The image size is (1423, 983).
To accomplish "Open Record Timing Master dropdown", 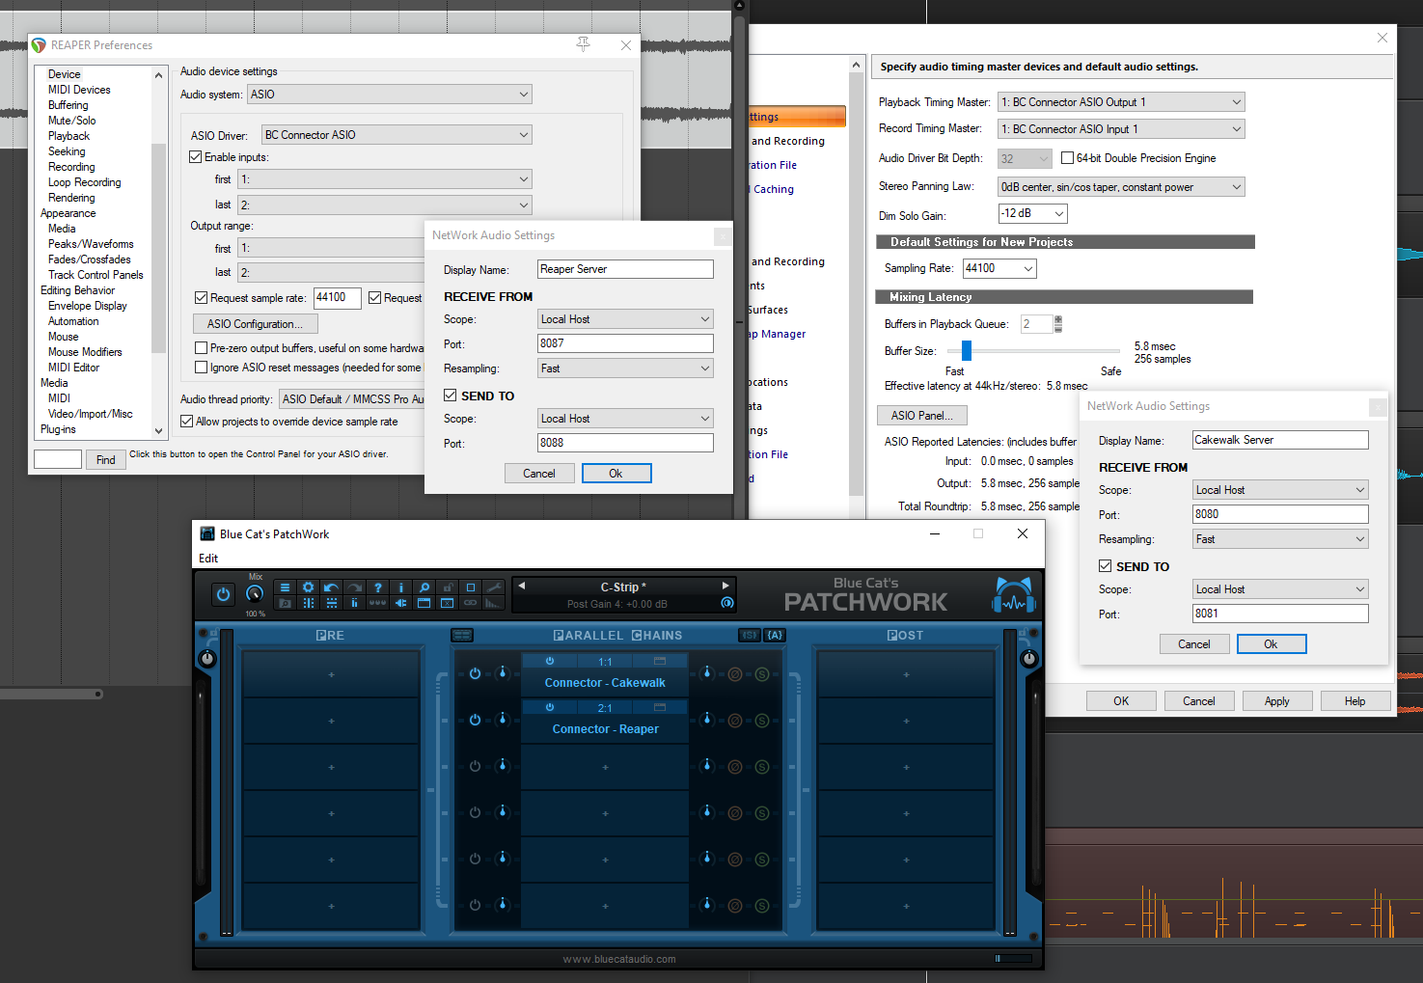I will click(1121, 129).
